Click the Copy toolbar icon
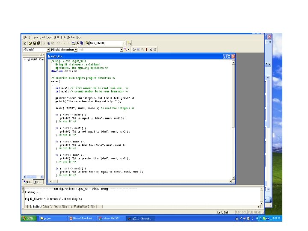This screenshot has width=308, height=231. click(x=48, y=43)
